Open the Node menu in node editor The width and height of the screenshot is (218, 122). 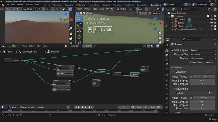click(x=45, y=46)
